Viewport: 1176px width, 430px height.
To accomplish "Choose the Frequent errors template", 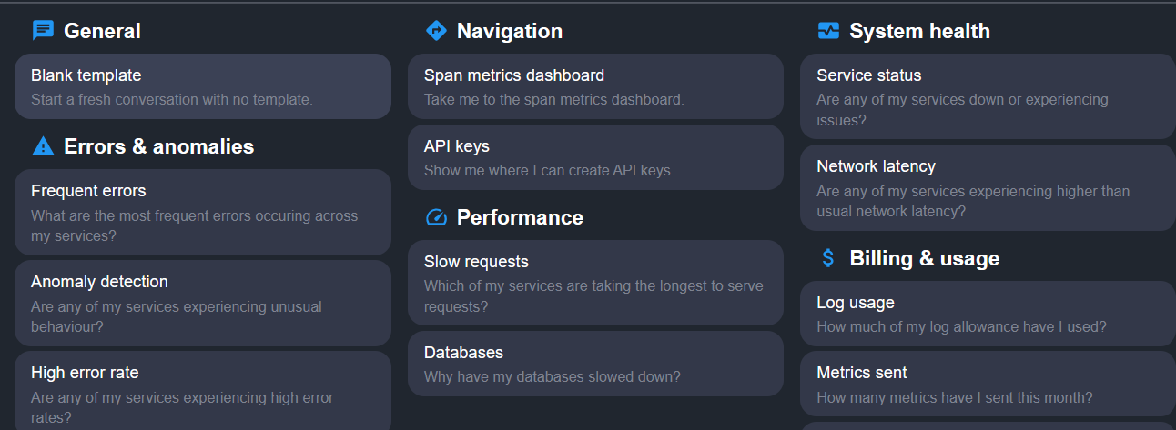I will pos(203,212).
